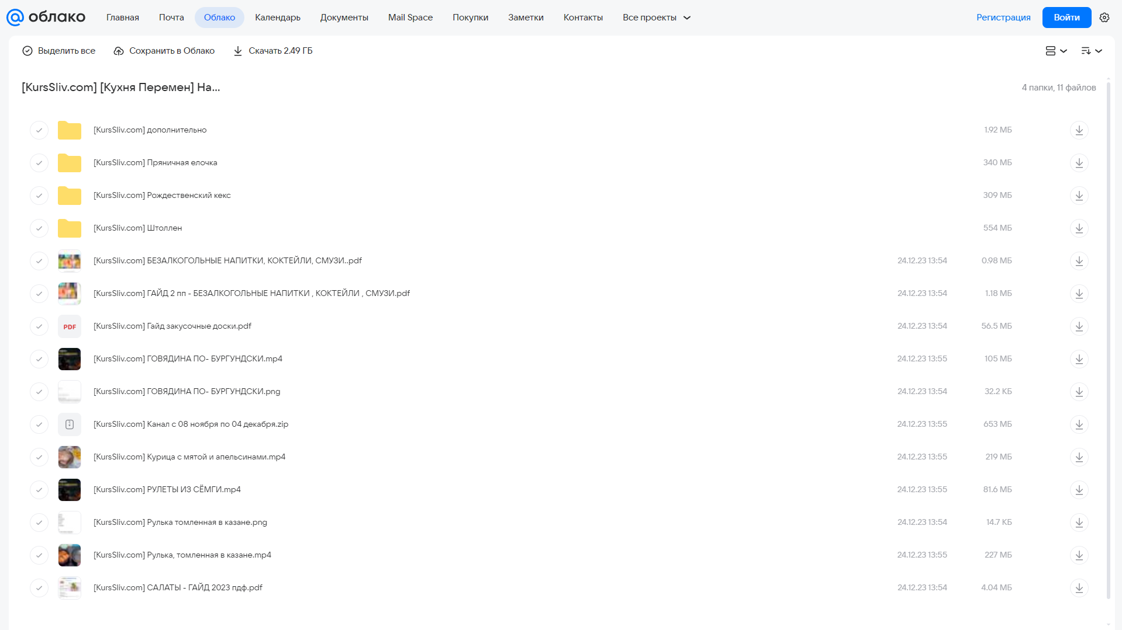Image resolution: width=1122 pixels, height=630 pixels.
Task: Open the settings gear icon
Action: (x=1104, y=18)
